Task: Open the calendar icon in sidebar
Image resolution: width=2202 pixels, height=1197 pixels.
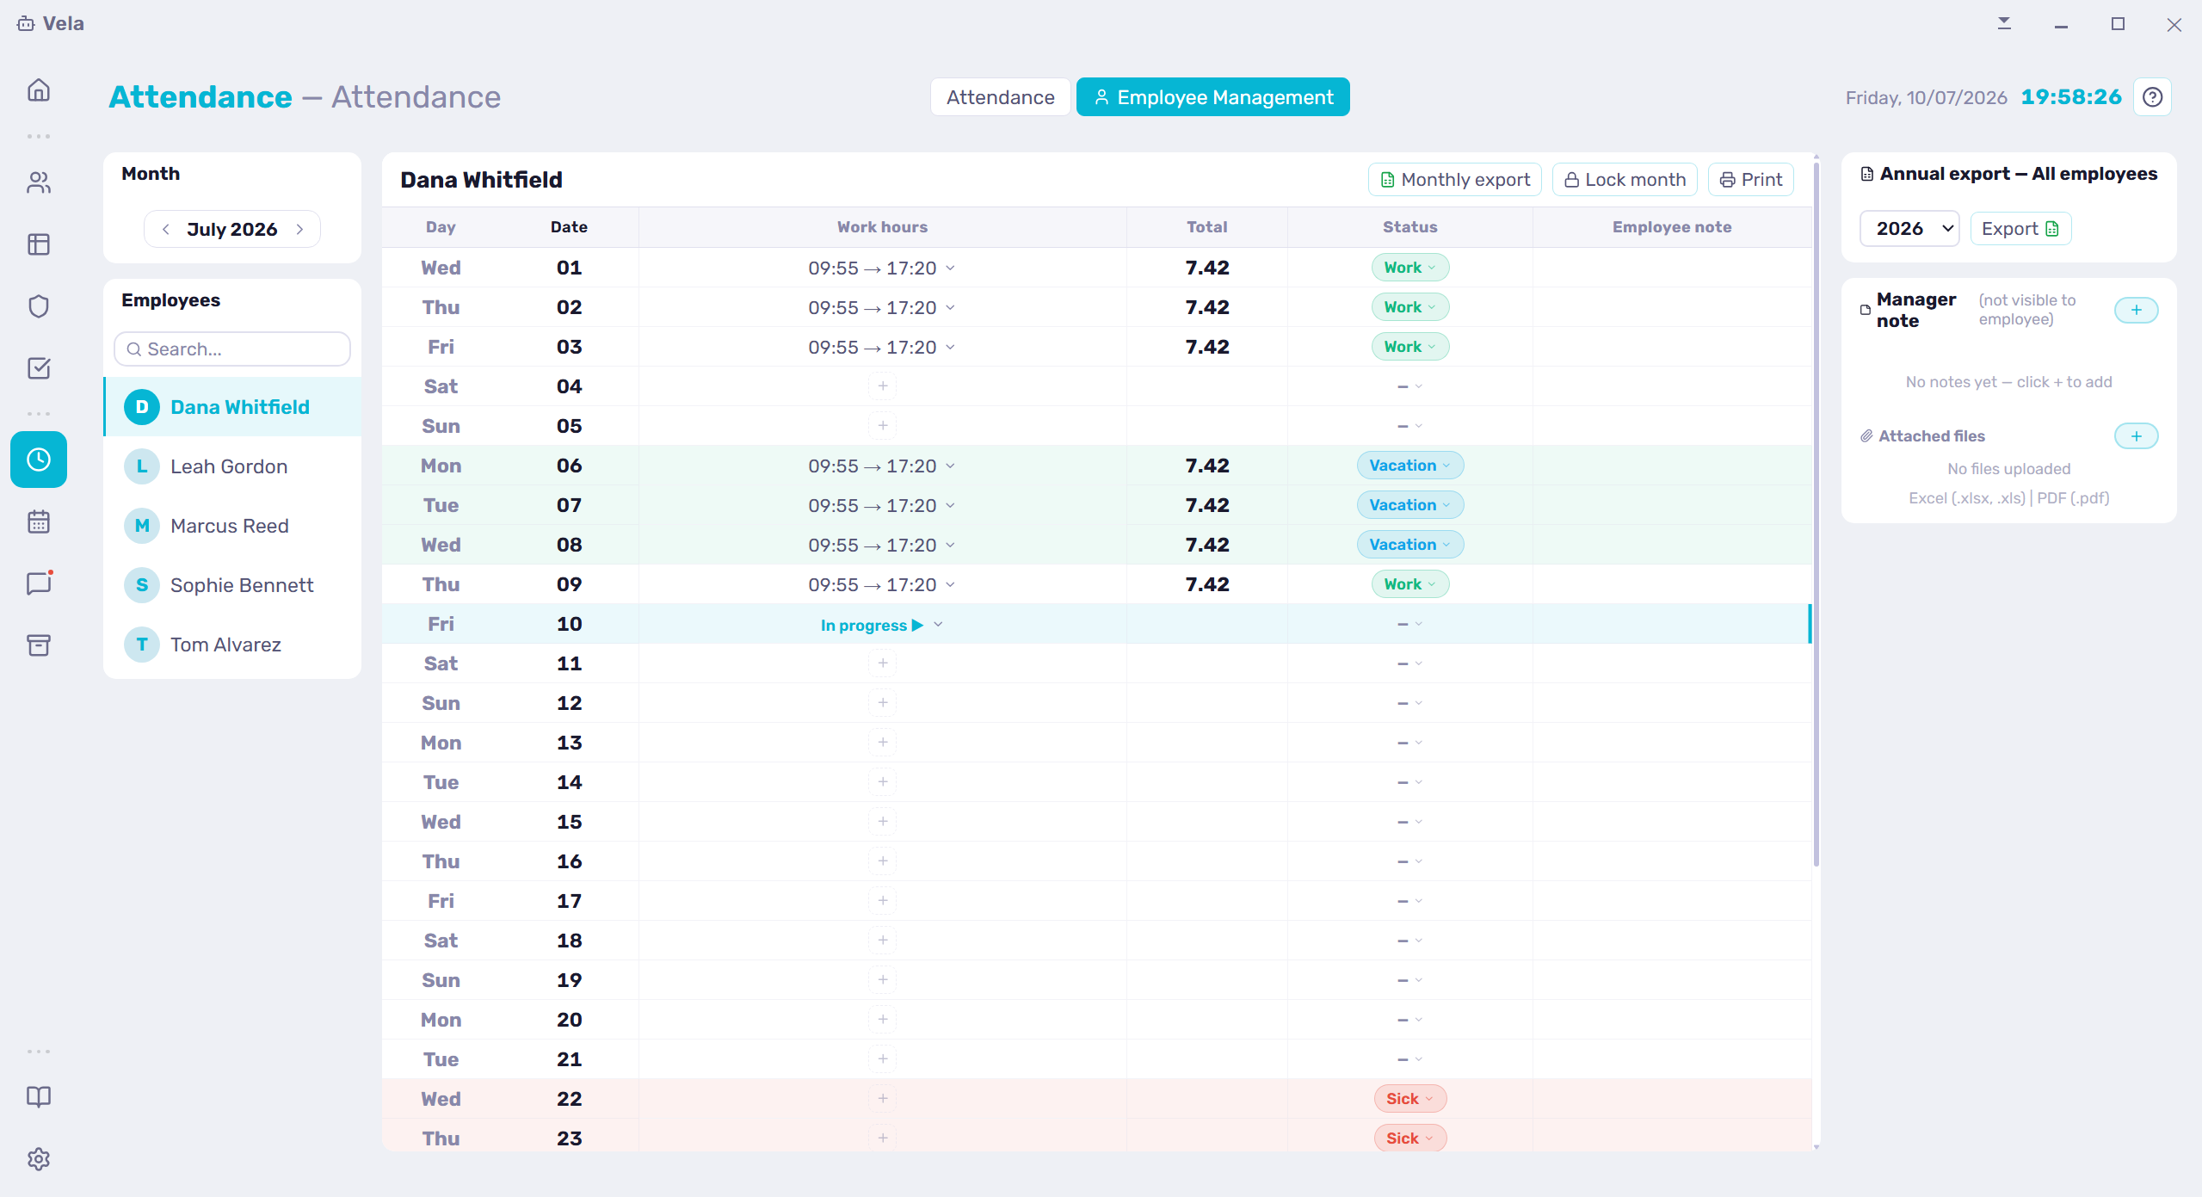Action: pyautogui.click(x=39, y=521)
